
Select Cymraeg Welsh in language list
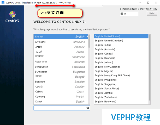point(61,97)
